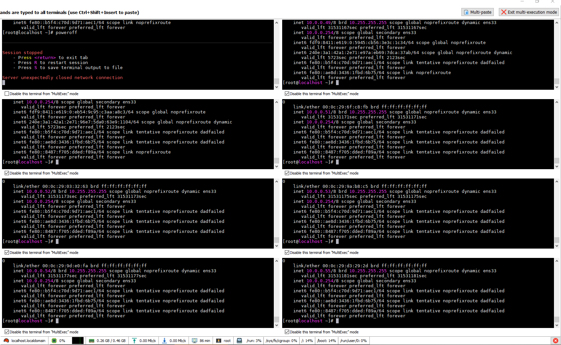This screenshot has height=345, width=561.
Task: Click '/sys/fs/cgroup: 0%' status entry
Action: tap(282, 341)
